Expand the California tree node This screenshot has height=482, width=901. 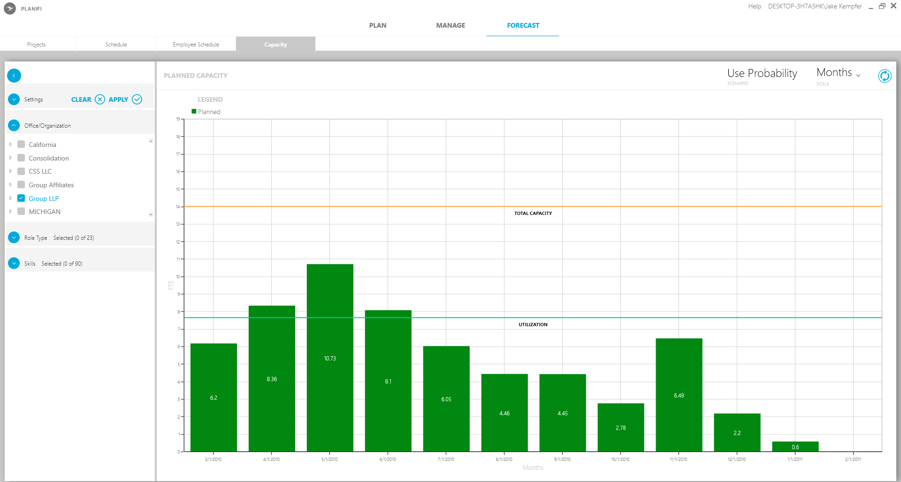tap(10, 145)
